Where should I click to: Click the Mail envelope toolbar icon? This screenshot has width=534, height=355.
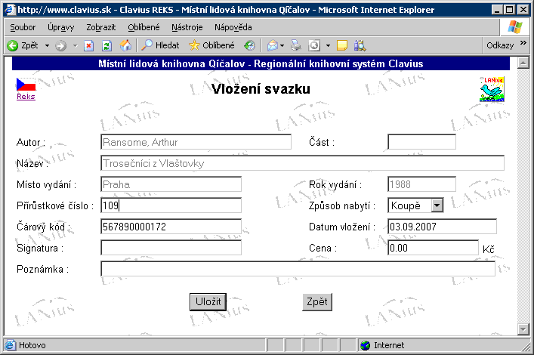coord(273,45)
